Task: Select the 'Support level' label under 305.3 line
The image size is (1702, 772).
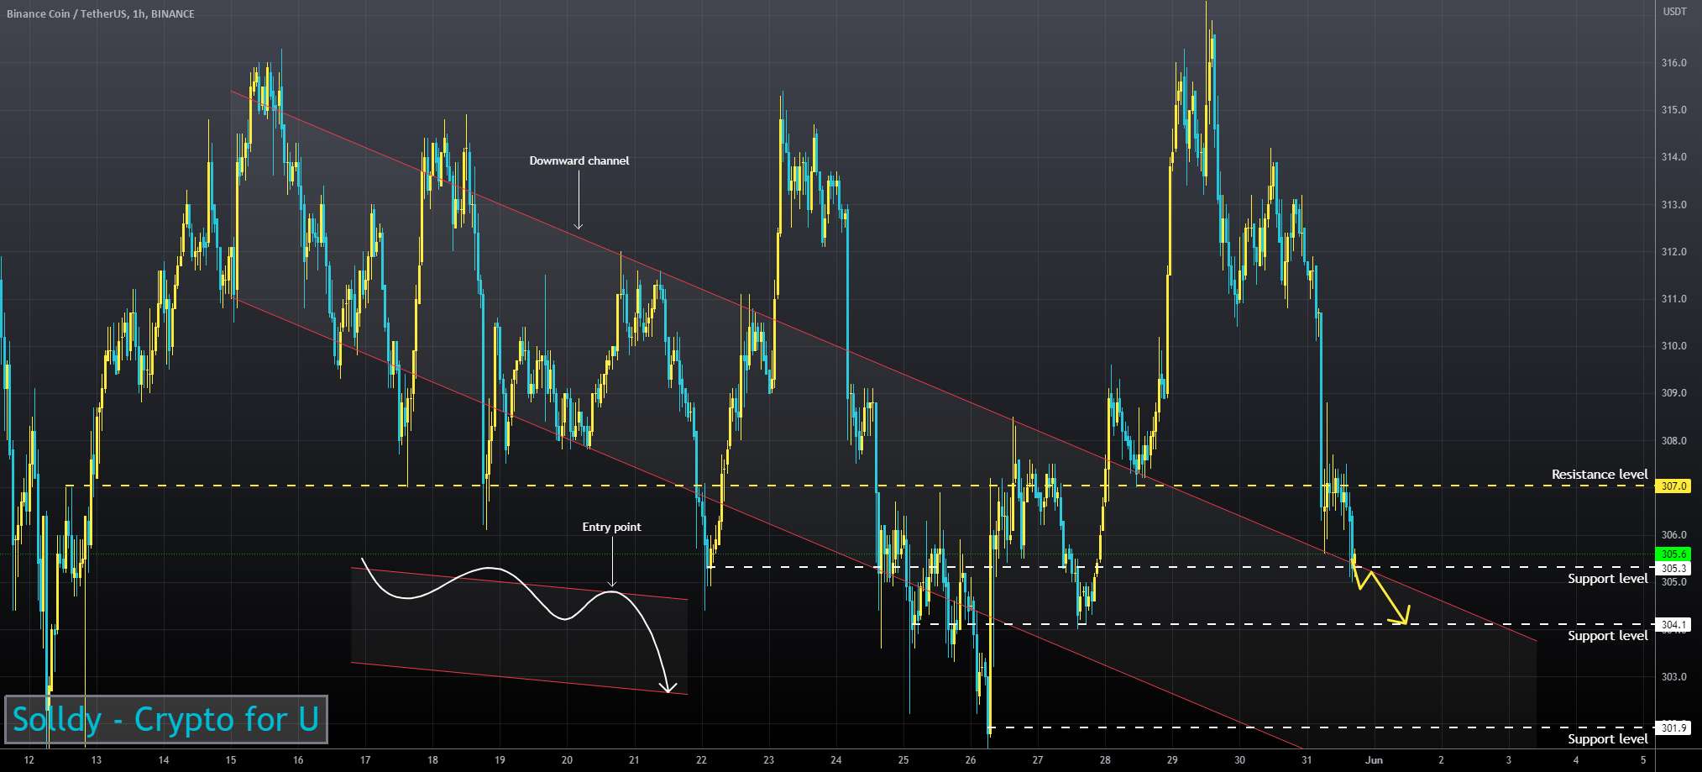Action: [x=1607, y=579]
